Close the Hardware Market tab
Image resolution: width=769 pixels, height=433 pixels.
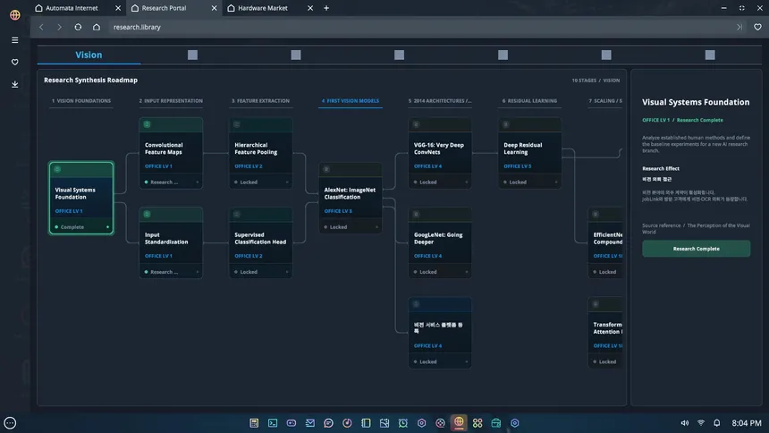tap(310, 8)
